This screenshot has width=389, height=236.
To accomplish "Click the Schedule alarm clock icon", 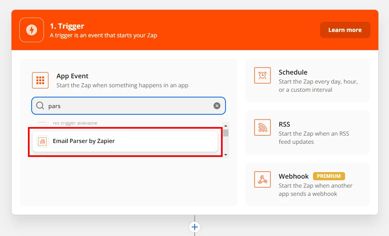I will [x=262, y=75].
